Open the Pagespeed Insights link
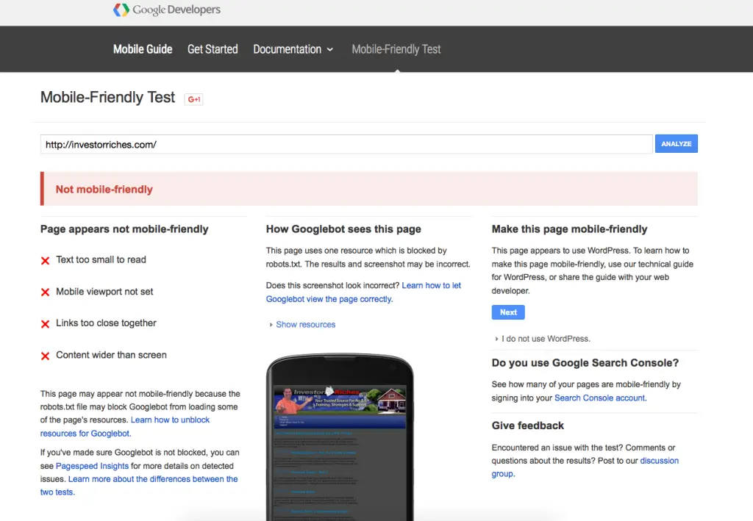Image resolution: width=753 pixels, height=521 pixels. click(92, 466)
